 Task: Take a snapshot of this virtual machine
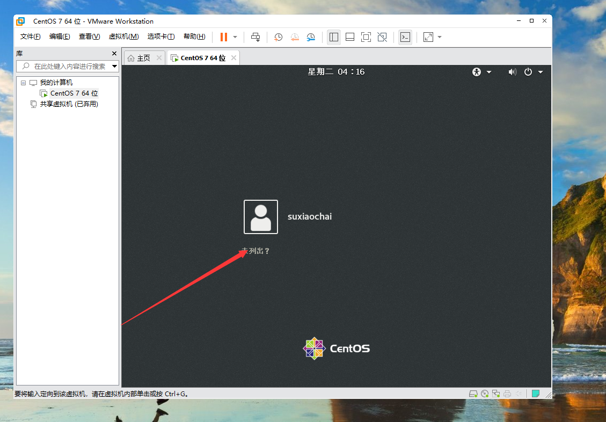[x=278, y=37]
